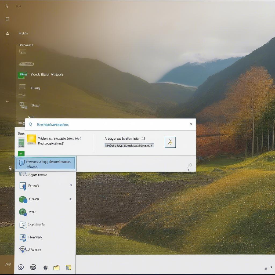This screenshot has width=275, height=275.
Task: Click the gear icon at menu bottom
Action: click(x=46, y=268)
